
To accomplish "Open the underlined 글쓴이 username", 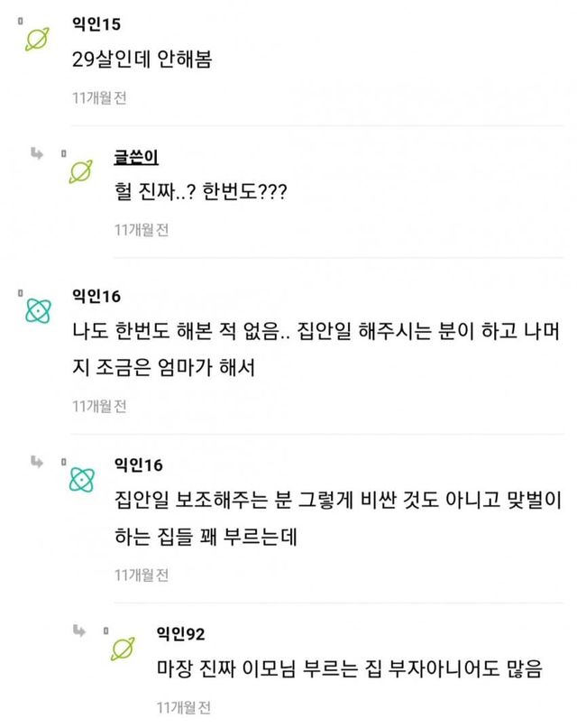I will tap(137, 156).
